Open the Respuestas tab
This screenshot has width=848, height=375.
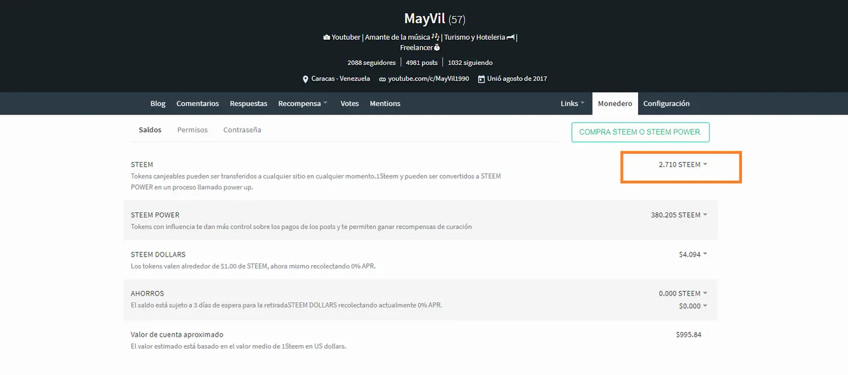tap(248, 104)
